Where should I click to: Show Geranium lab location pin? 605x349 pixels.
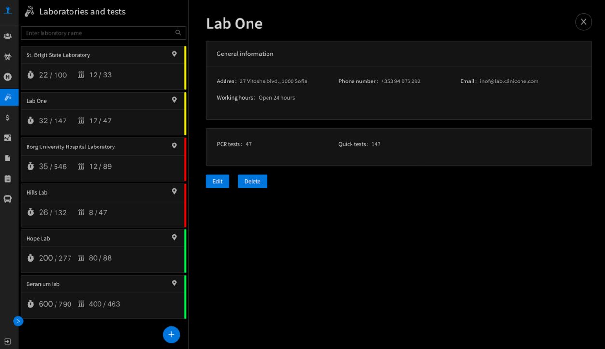tap(174, 283)
